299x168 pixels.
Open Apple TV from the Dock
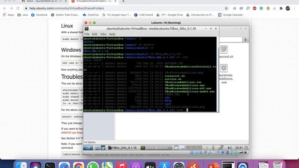[x=150, y=165]
